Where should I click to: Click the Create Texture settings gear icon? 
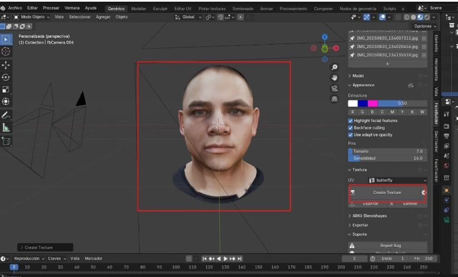point(423,192)
